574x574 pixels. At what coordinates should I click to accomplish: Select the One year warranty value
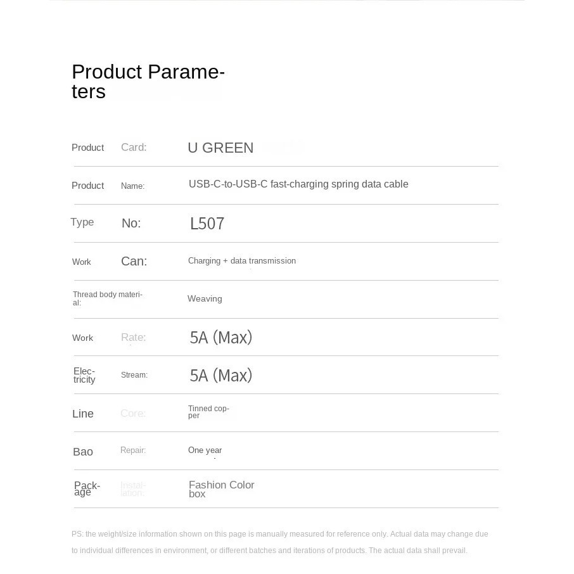[205, 450]
